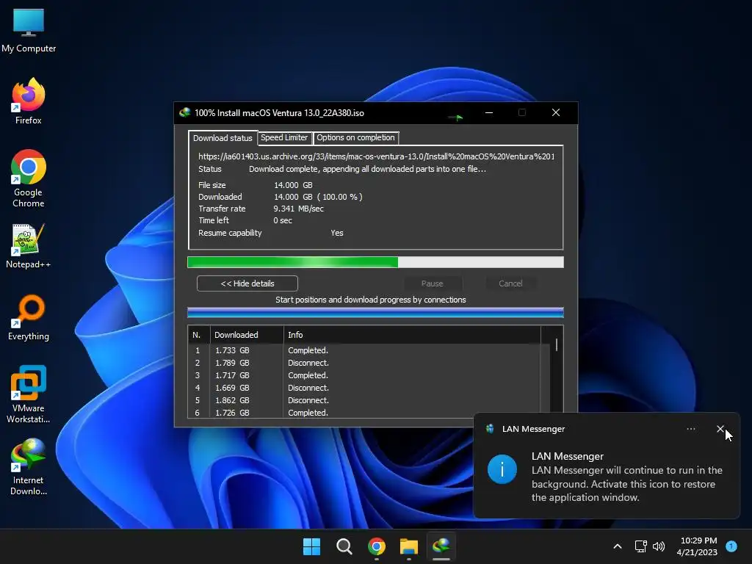
Task: Launch Everything search shortcut
Action: (x=29, y=317)
